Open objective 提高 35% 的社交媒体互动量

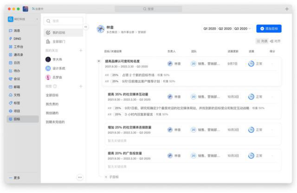pyautogui.click(x=128, y=94)
